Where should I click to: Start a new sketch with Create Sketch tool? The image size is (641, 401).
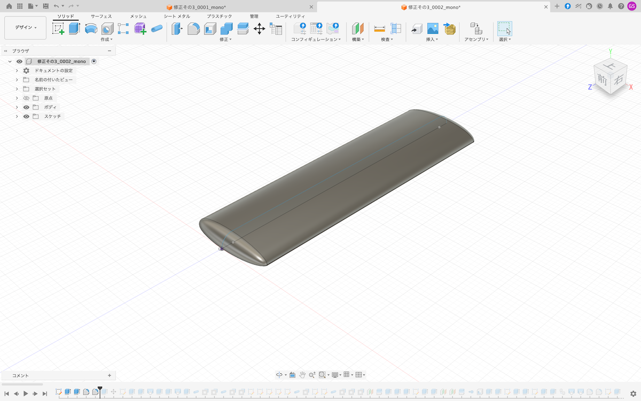(x=58, y=29)
